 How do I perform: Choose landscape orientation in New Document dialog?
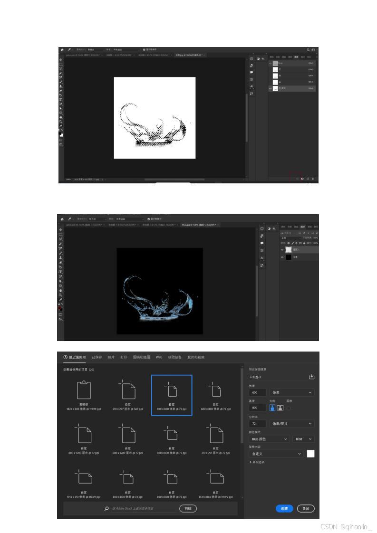(280, 408)
